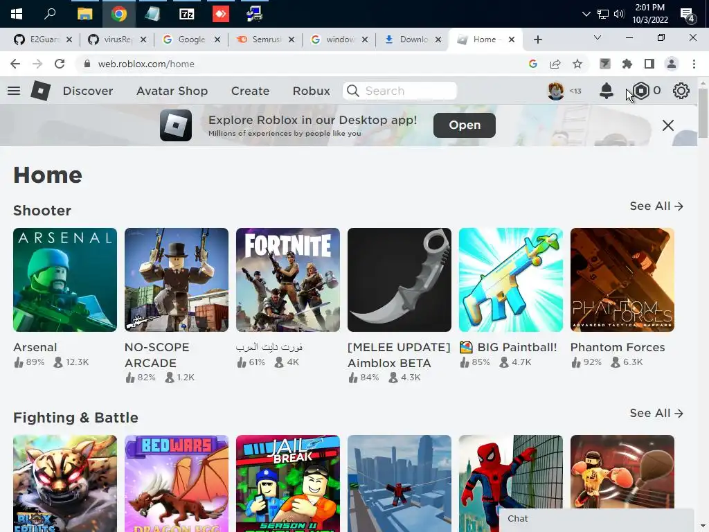Click the browser address bar URL
The width and height of the screenshot is (709, 532).
tap(146, 64)
